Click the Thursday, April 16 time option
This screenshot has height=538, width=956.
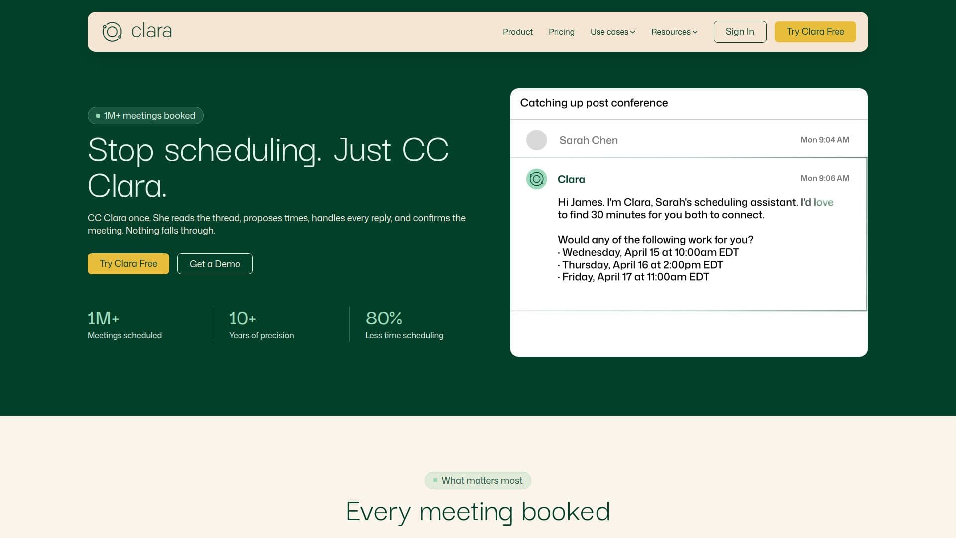pos(640,265)
